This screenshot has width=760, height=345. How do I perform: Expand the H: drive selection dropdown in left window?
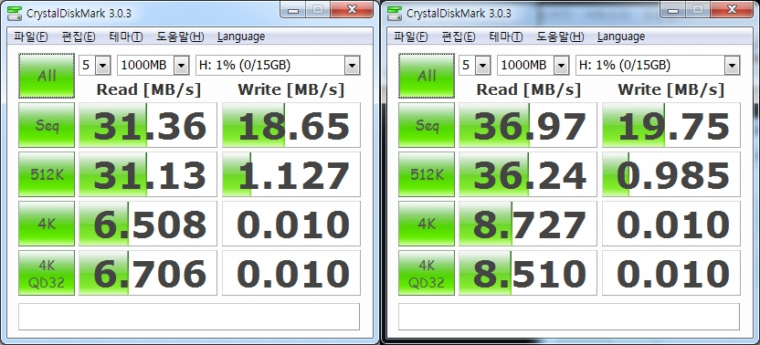pyautogui.click(x=352, y=66)
